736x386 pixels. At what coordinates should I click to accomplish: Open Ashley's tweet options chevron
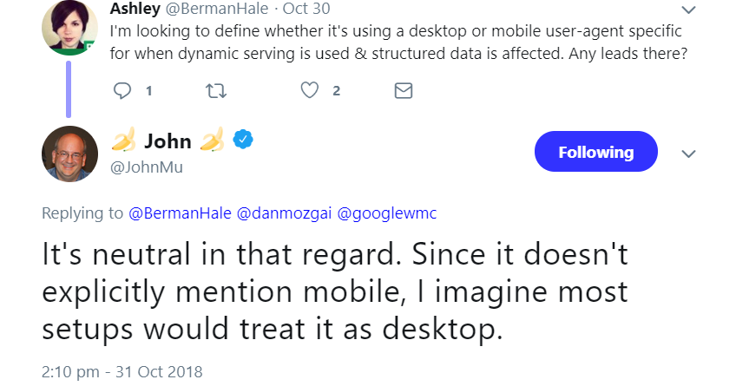pyautogui.click(x=689, y=10)
